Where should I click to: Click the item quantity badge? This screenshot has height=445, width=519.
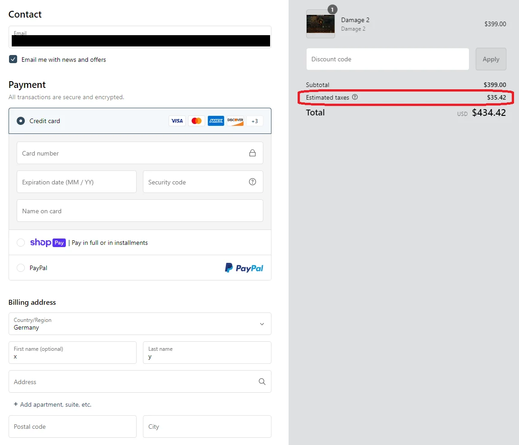pos(332,9)
